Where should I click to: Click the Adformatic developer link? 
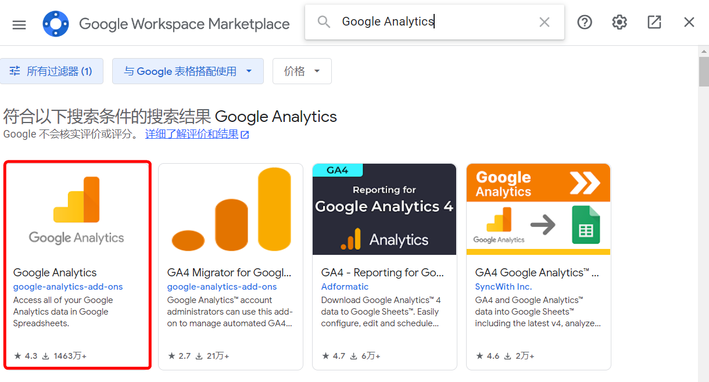345,287
